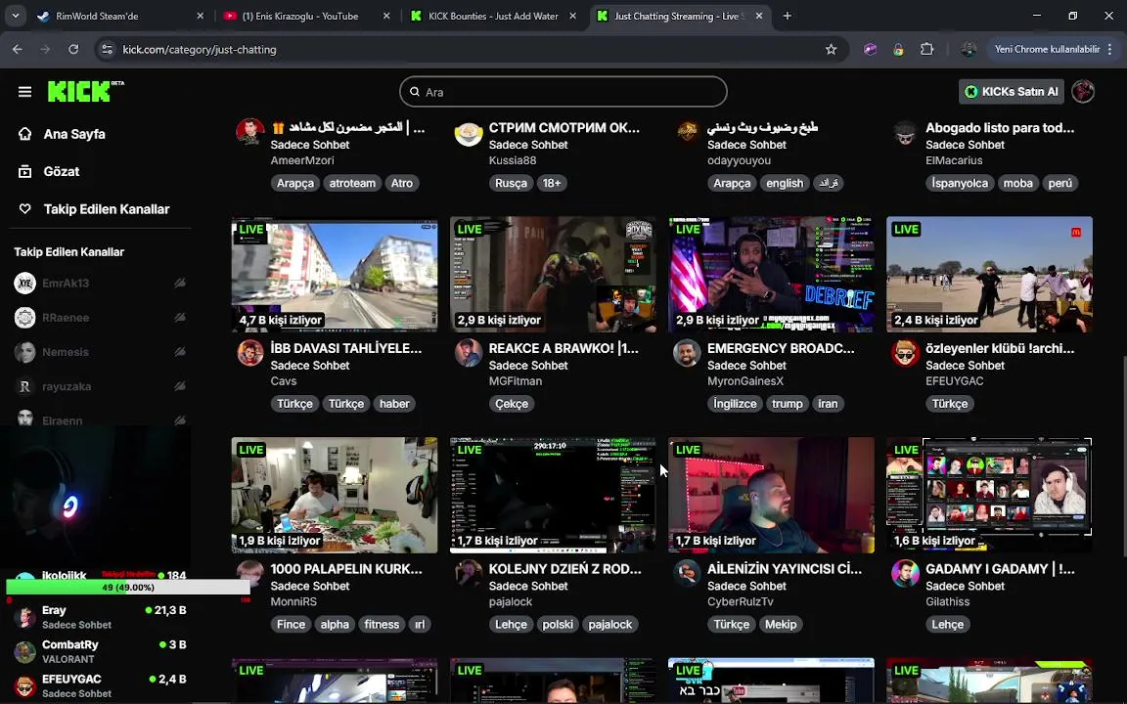Switch to KICK Bounties tab
Image resolution: width=1127 pixels, height=704 pixels.
[x=492, y=16]
